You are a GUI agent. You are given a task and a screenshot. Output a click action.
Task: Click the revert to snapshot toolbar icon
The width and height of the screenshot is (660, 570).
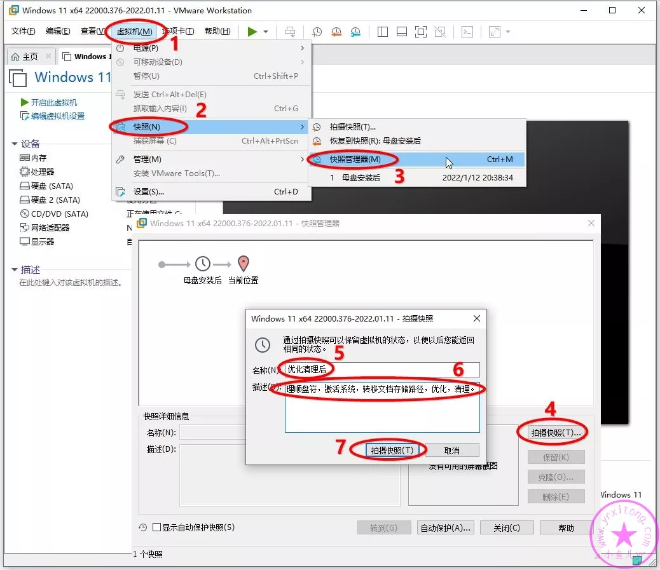pyautogui.click(x=336, y=32)
